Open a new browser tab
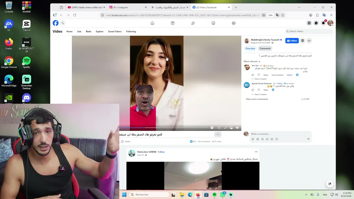The height and width of the screenshot is (199, 354). (236, 7)
